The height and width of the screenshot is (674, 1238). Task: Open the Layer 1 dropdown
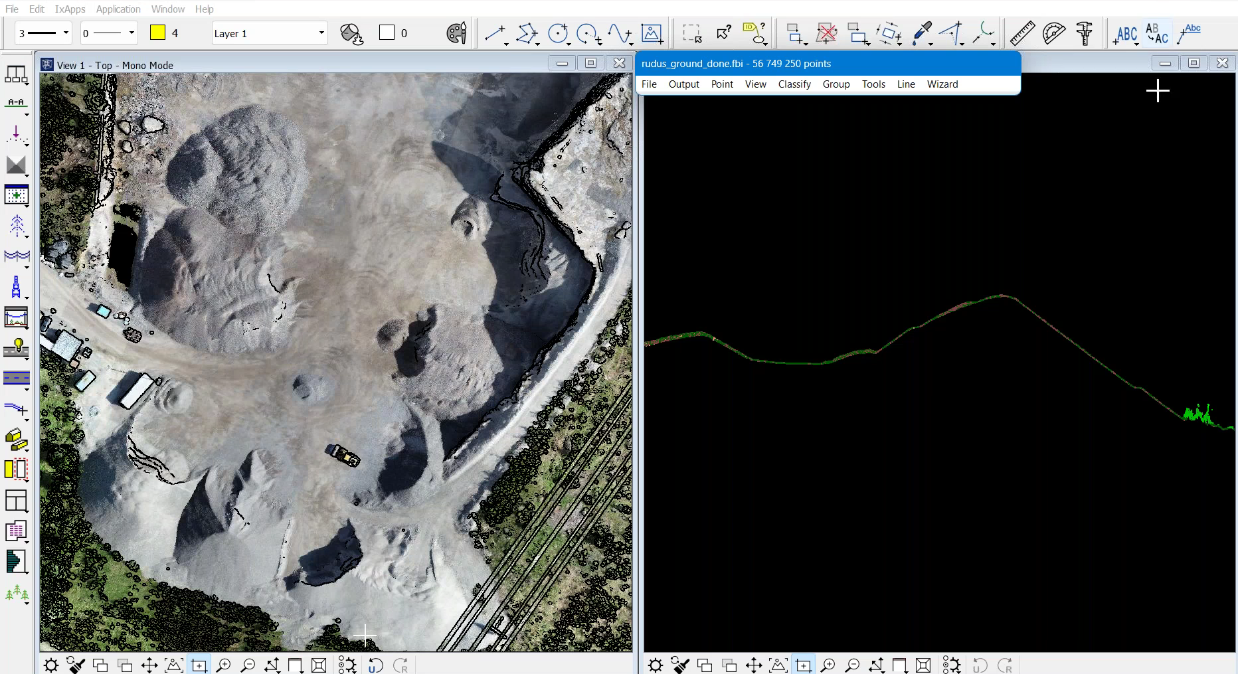(269, 33)
